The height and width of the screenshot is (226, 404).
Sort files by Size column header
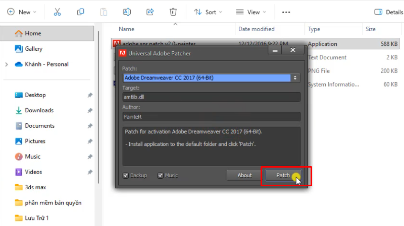[371, 29]
